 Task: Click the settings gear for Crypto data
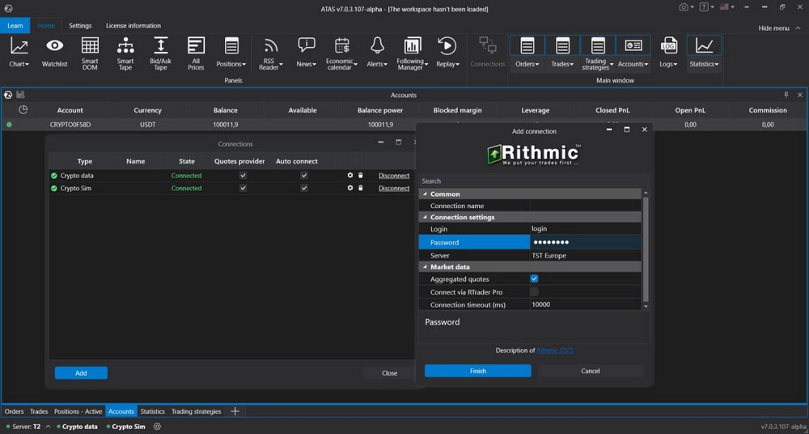tap(350, 176)
